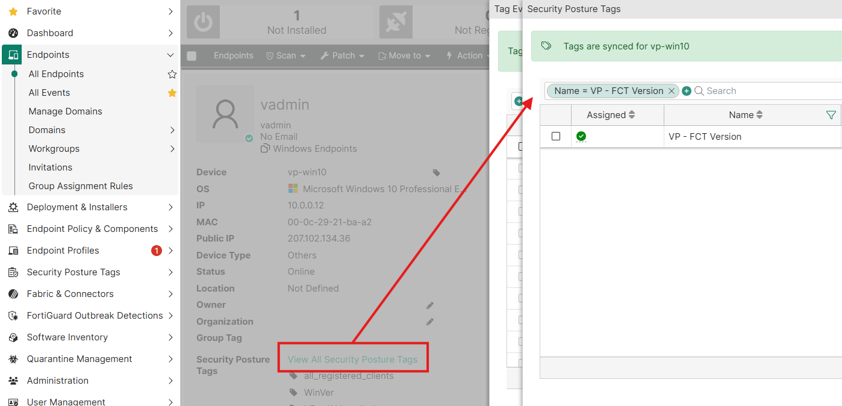Unstar All Events from favorites
The height and width of the screenshot is (406, 842).
[172, 93]
